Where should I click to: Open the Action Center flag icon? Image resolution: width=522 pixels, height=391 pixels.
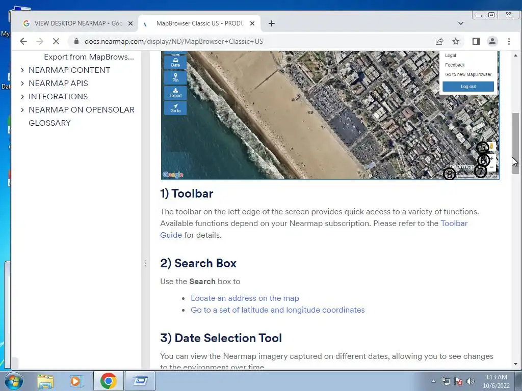pyautogui.click(x=458, y=381)
